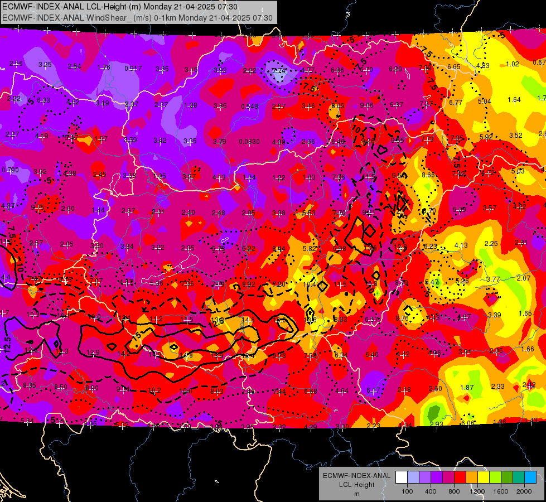Click the blue legend swatch at the end
This screenshot has height=502, width=546.
530,477
